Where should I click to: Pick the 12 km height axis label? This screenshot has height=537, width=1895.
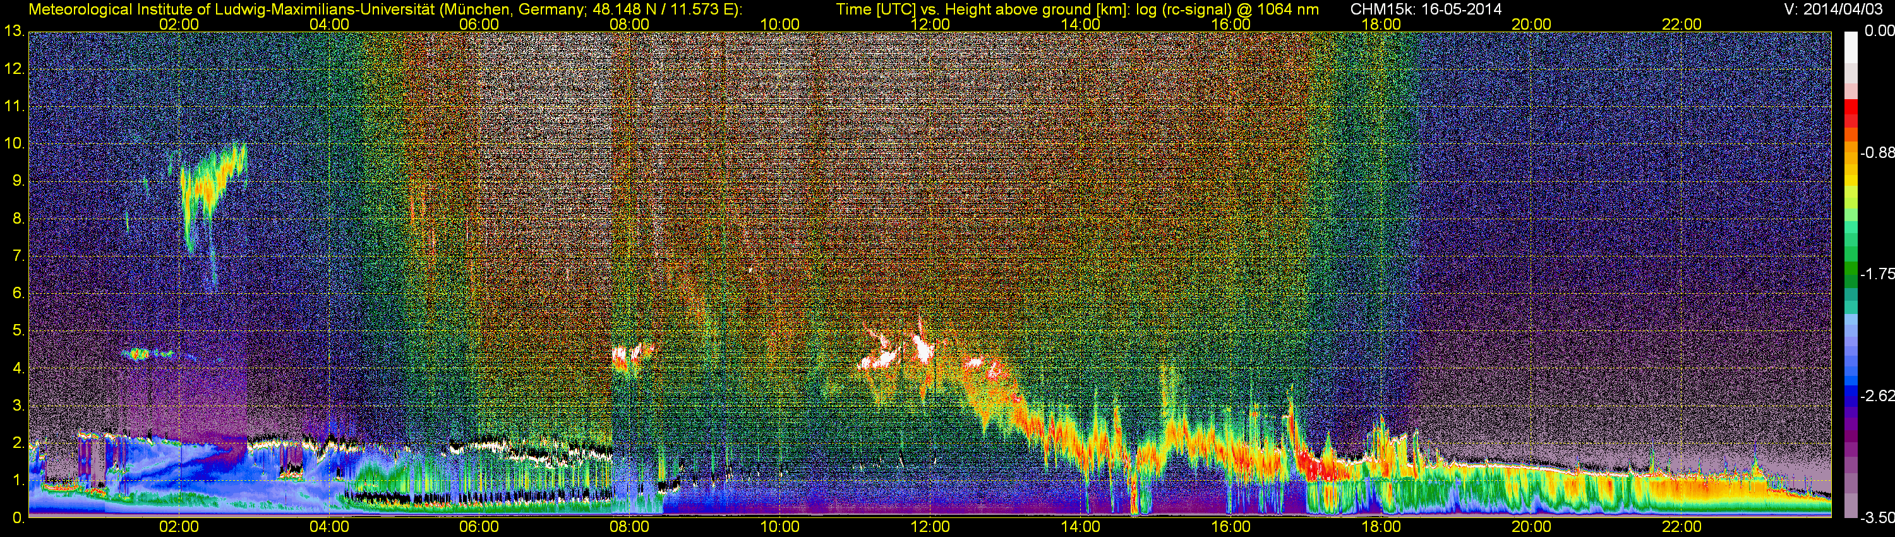[13, 69]
